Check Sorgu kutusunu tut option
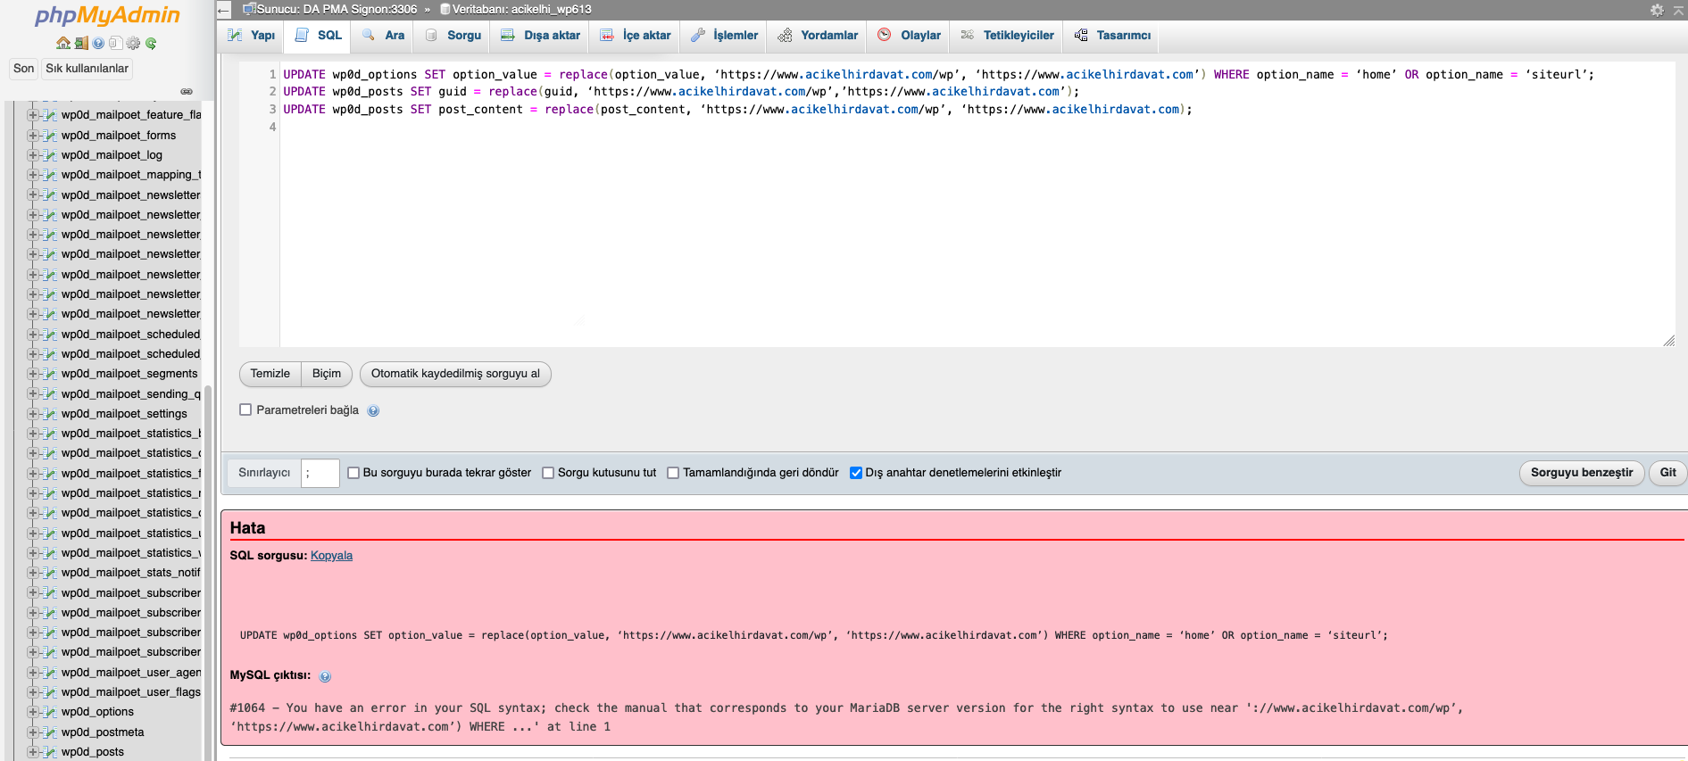The width and height of the screenshot is (1688, 761). (548, 473)
